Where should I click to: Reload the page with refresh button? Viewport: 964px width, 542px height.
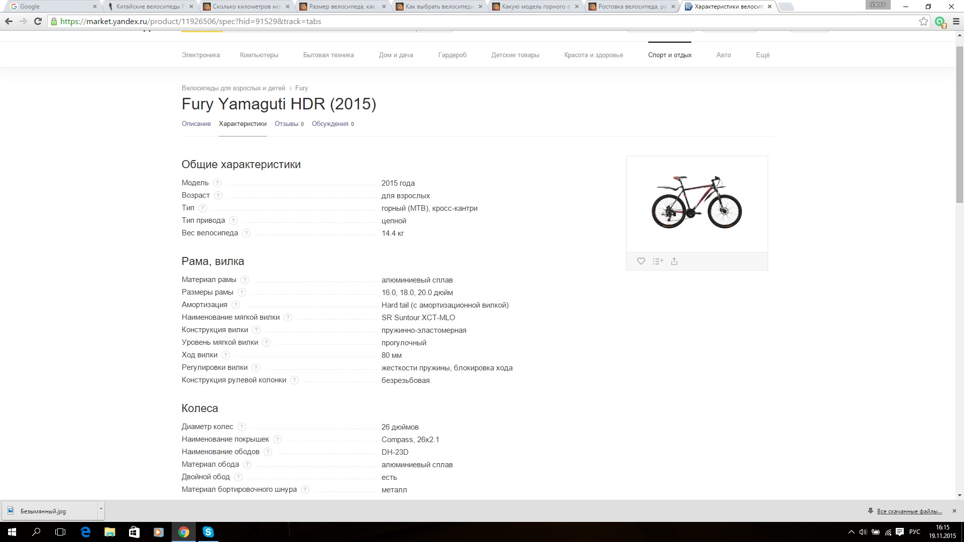click(38, 22)
